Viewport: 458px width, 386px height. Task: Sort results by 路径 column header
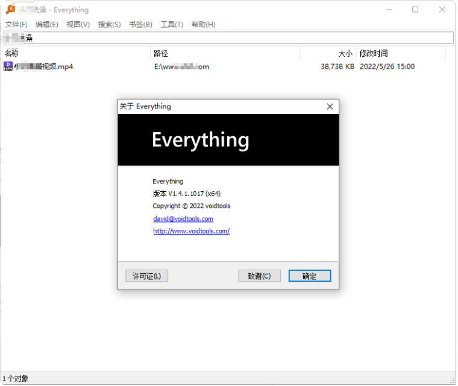pyautogui.click(x=225, y=54)
